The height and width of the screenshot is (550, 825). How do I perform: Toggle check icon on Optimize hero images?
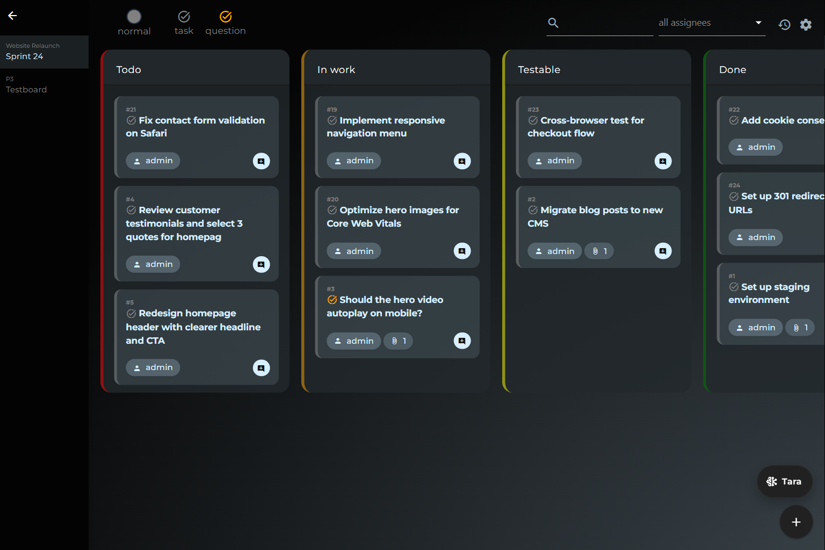coord(332,210)
